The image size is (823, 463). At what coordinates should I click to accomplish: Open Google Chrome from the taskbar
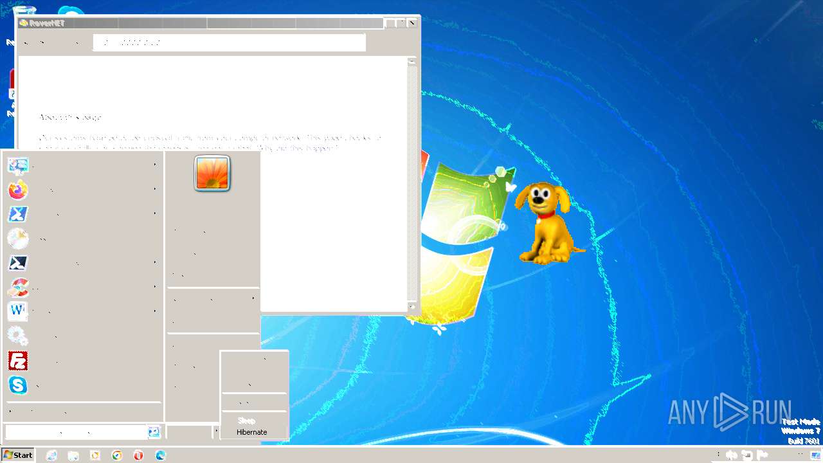coord(117,455)
